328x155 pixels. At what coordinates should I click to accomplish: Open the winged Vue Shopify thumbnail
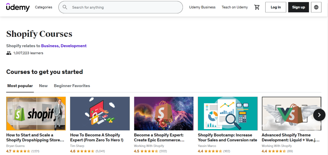coord(292,113)
